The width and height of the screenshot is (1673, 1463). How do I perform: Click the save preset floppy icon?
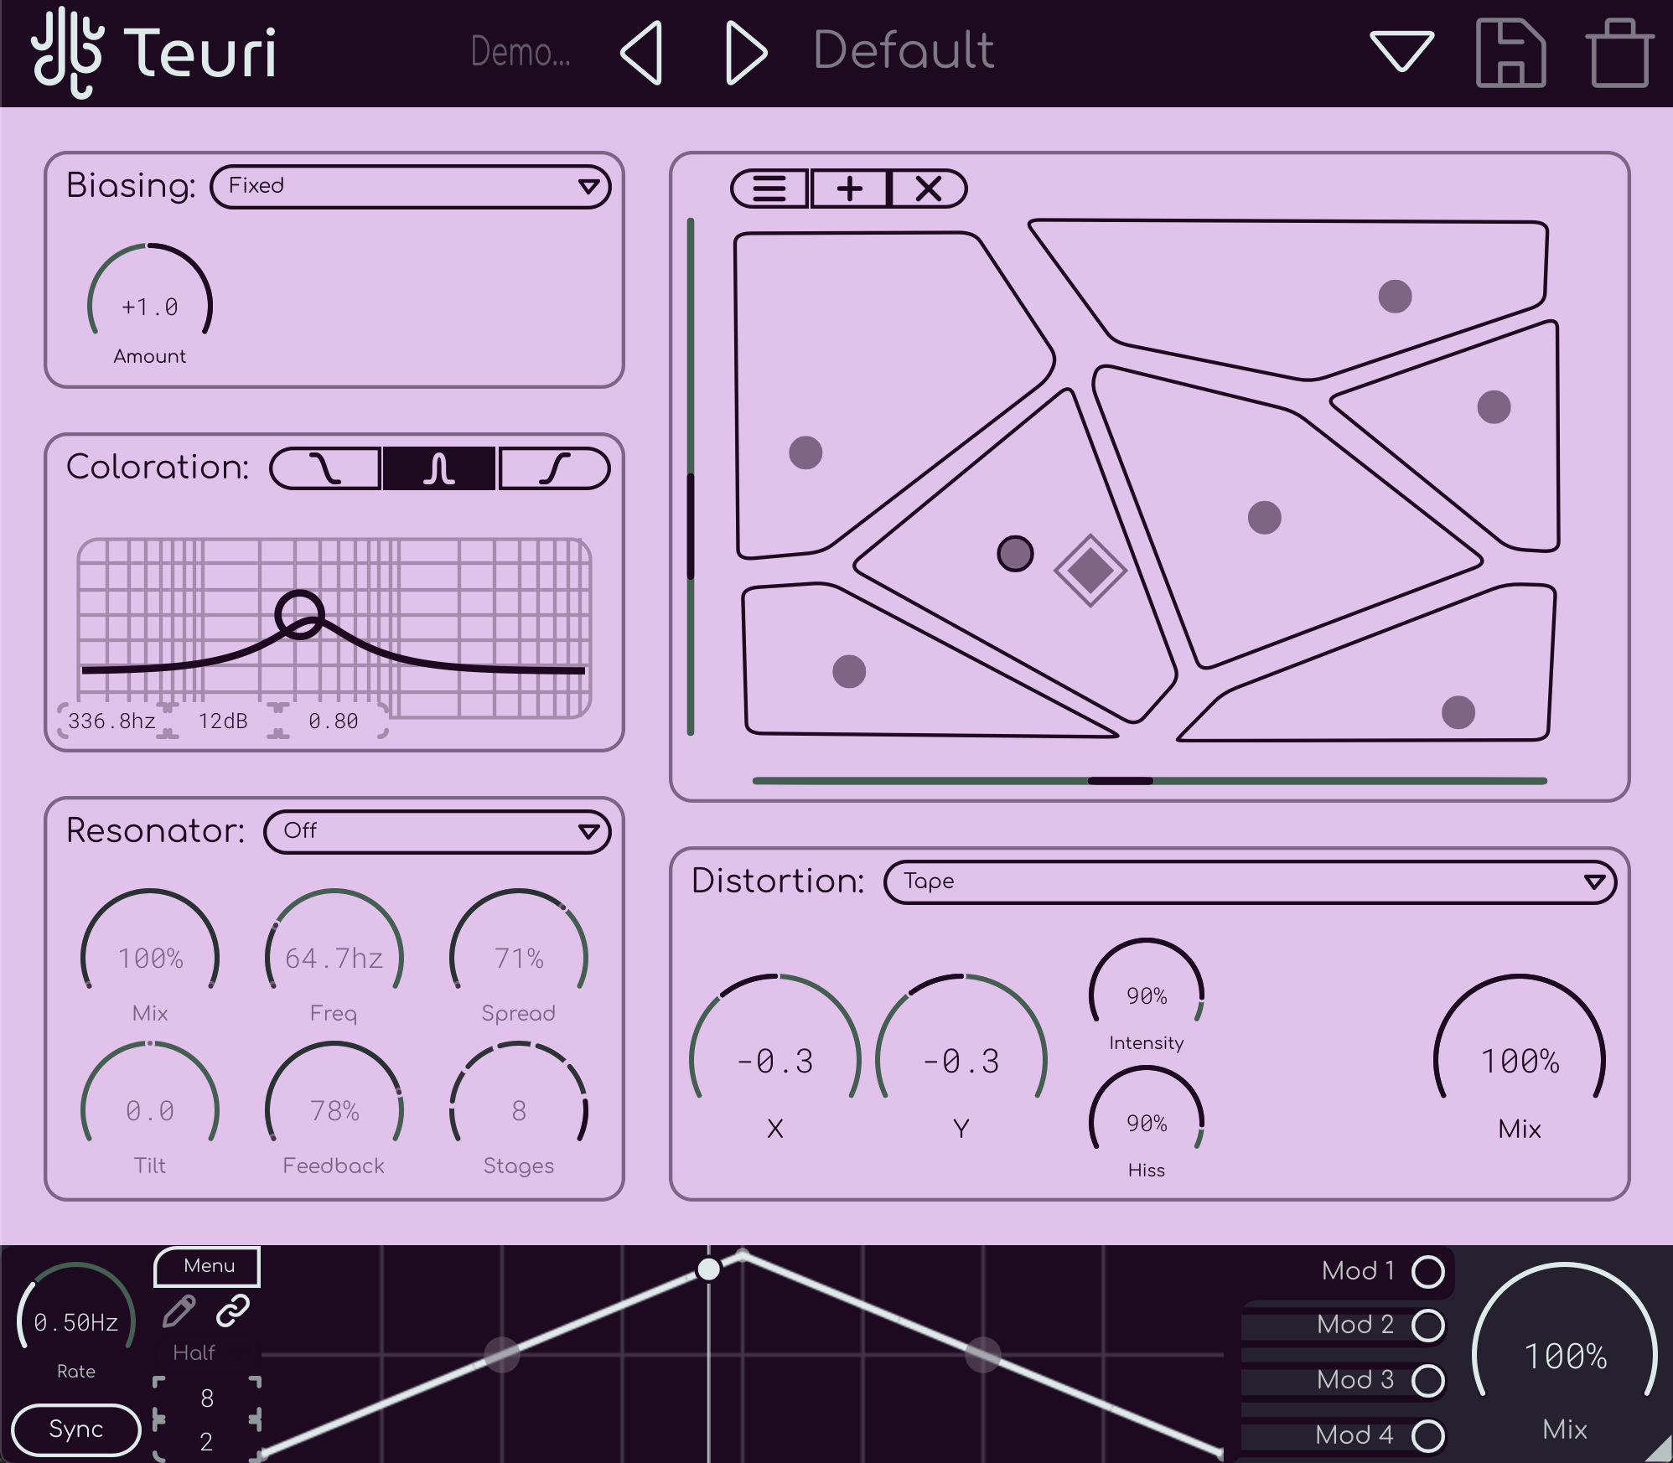(x=1510, y=53)
